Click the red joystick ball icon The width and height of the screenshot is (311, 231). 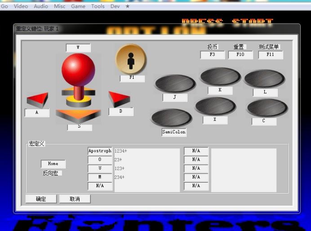pos(78,69)
